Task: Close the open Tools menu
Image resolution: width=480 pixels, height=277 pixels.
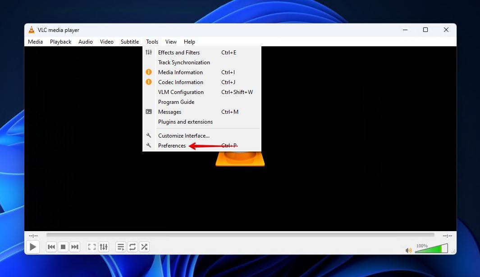Action: click(x=152, y=42)
